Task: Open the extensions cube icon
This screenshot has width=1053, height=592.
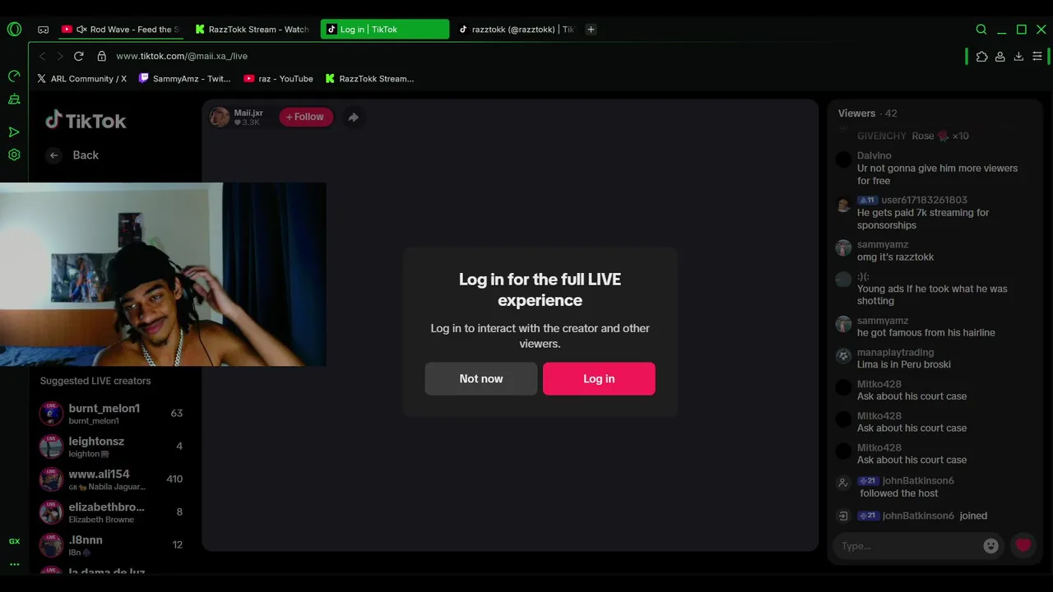Action: pos(981,57)
